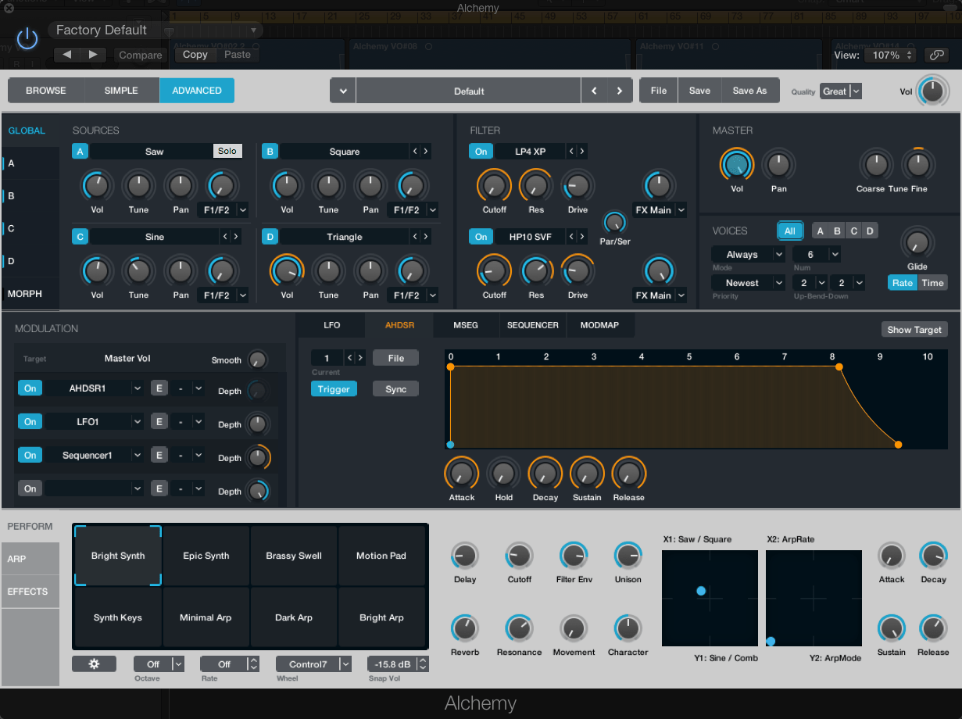
Task: Switch Glide mode to Time
Action: [x=933, y=282]
